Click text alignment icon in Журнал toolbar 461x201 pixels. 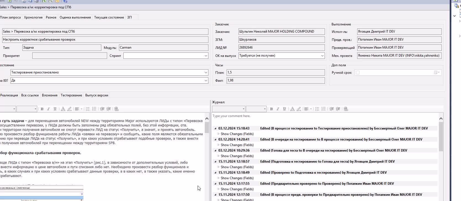(x=306, y=109)
